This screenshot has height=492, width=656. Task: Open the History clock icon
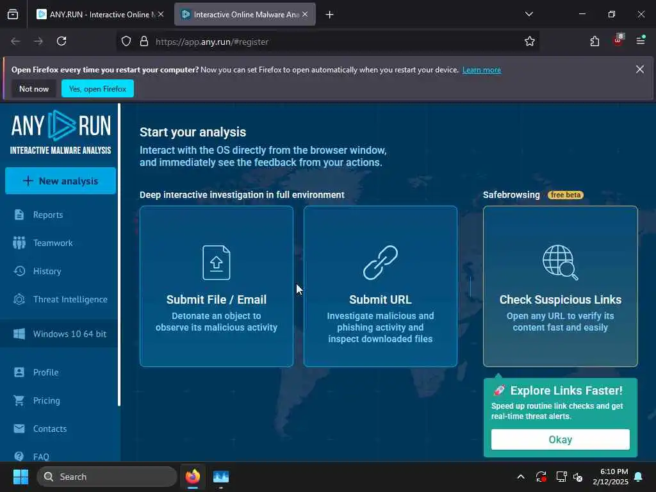click(19, 271)
